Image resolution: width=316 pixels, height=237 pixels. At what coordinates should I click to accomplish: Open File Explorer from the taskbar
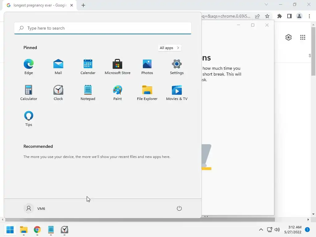coord(23,230)
